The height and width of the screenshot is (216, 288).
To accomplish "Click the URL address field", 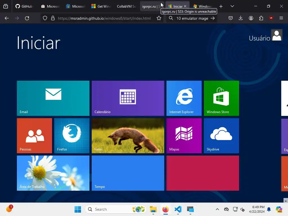I will point(104,18).
